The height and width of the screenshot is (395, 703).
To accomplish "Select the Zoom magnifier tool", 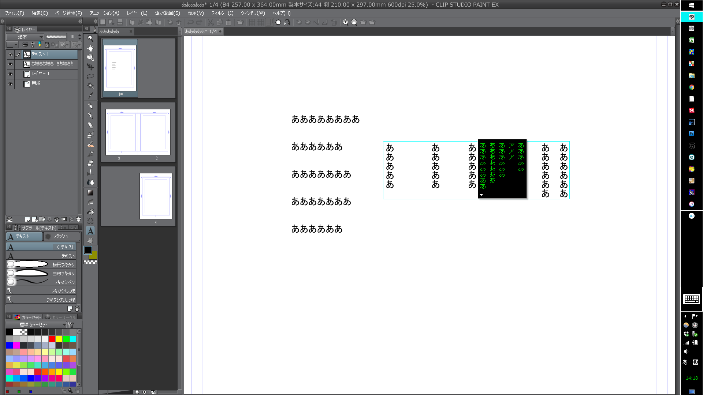I will [x=90, y=38].
